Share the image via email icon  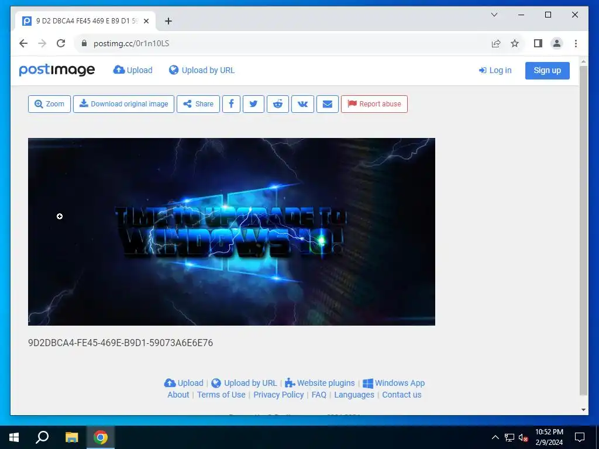click(328, 104)
